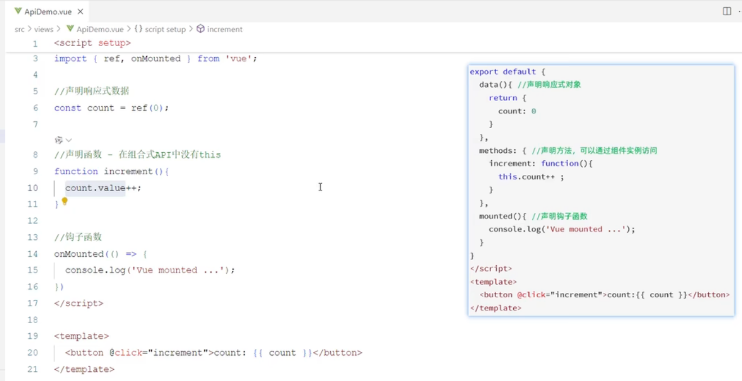Click the '</template>' tag on line 21
Image resolution: width=742 pixels, height=381 pixels.
tap(84, 369)
